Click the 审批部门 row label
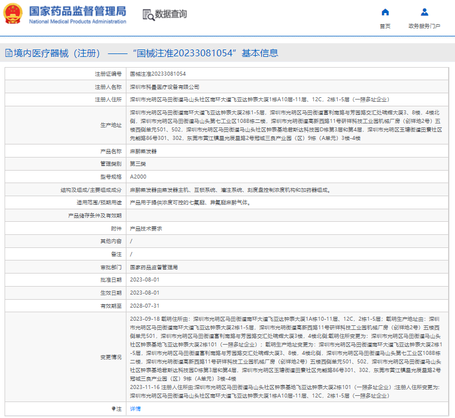The width and height of the screenshot is (455, 418). tap(111, 267)
